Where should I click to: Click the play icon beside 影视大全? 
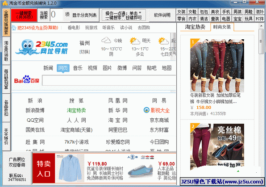(x=146, y=110)
